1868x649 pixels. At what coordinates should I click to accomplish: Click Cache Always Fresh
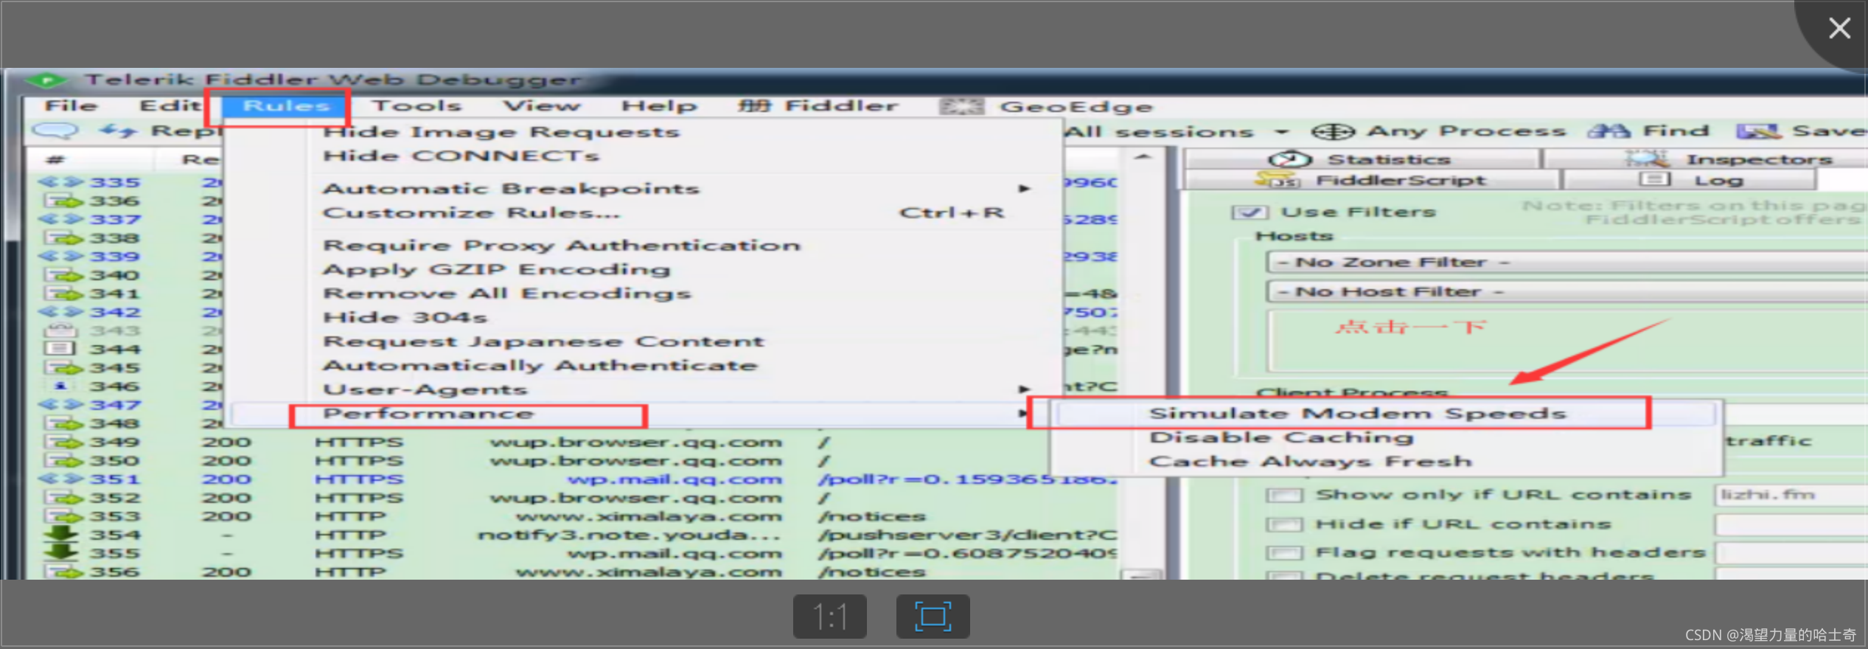(x=1311, y=462)
